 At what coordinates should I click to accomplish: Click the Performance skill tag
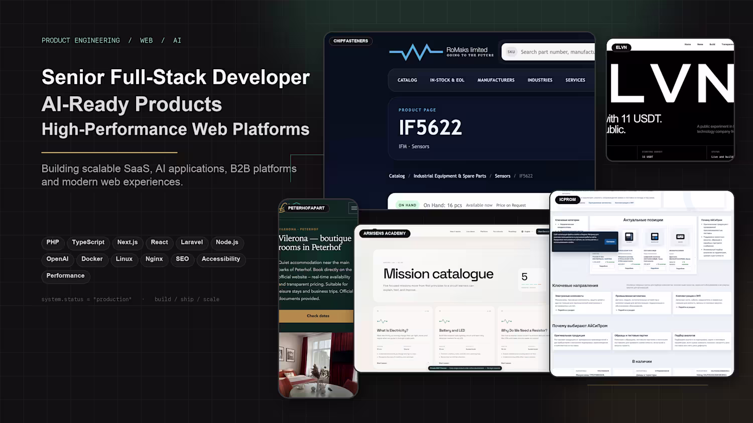tap(65, 276)
